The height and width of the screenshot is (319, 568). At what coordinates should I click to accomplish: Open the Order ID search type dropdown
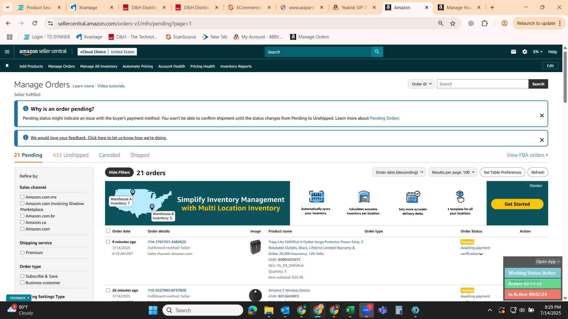click(421, 84)
